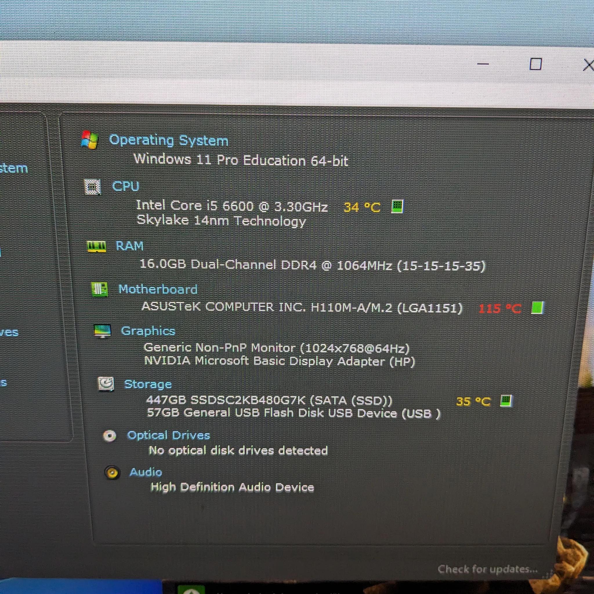
Task: Click the Graphics monitor icon
Action: [102, 332]
